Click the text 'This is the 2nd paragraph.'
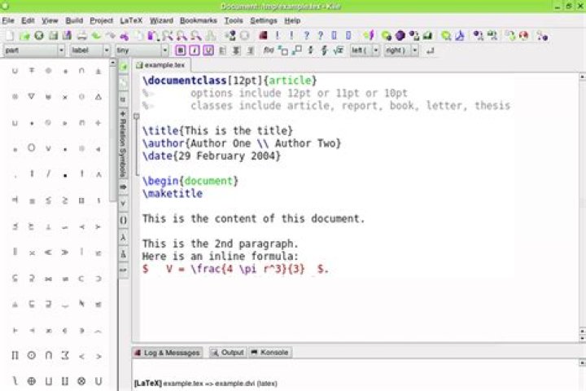 click(220, 244)
